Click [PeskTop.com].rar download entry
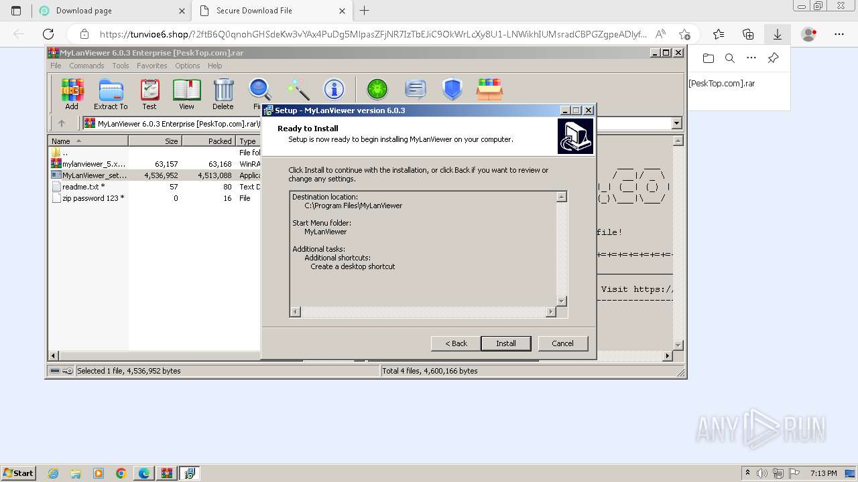Image resolution: width=858 pixels, height=482 pixels. 722,84
